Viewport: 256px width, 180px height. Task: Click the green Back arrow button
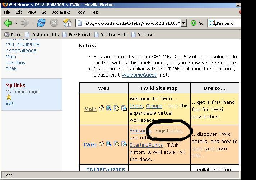8,23
